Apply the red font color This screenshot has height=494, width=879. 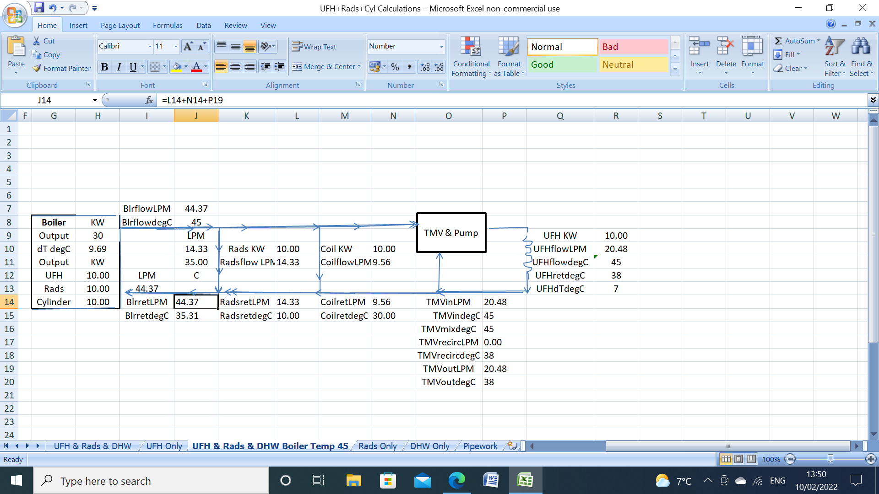pyautogui.click(x=196, y=67)
